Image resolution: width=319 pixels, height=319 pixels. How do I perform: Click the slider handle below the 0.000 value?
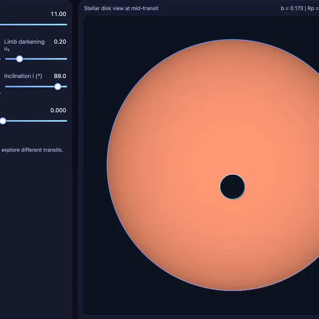(x=3, y=121)
